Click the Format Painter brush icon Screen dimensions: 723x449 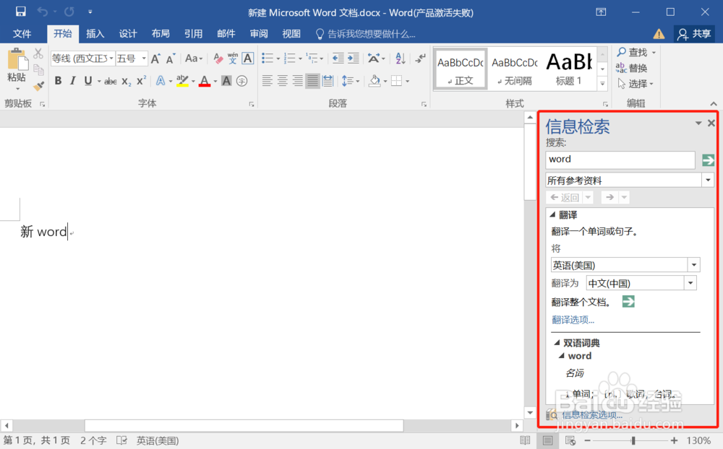(39, 86)
